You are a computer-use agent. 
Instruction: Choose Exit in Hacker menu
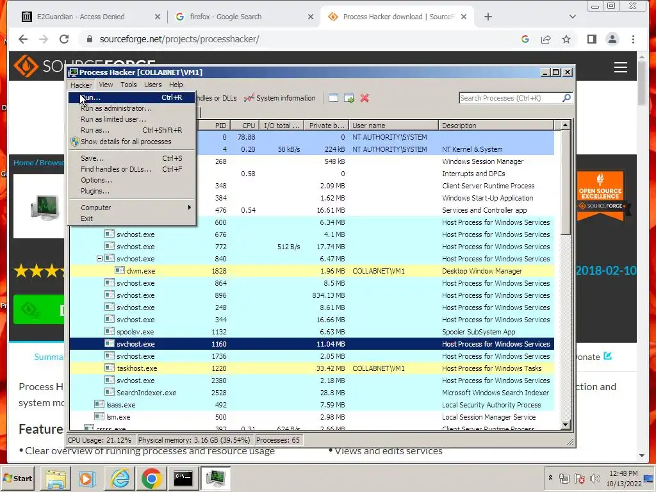point(131,218)
